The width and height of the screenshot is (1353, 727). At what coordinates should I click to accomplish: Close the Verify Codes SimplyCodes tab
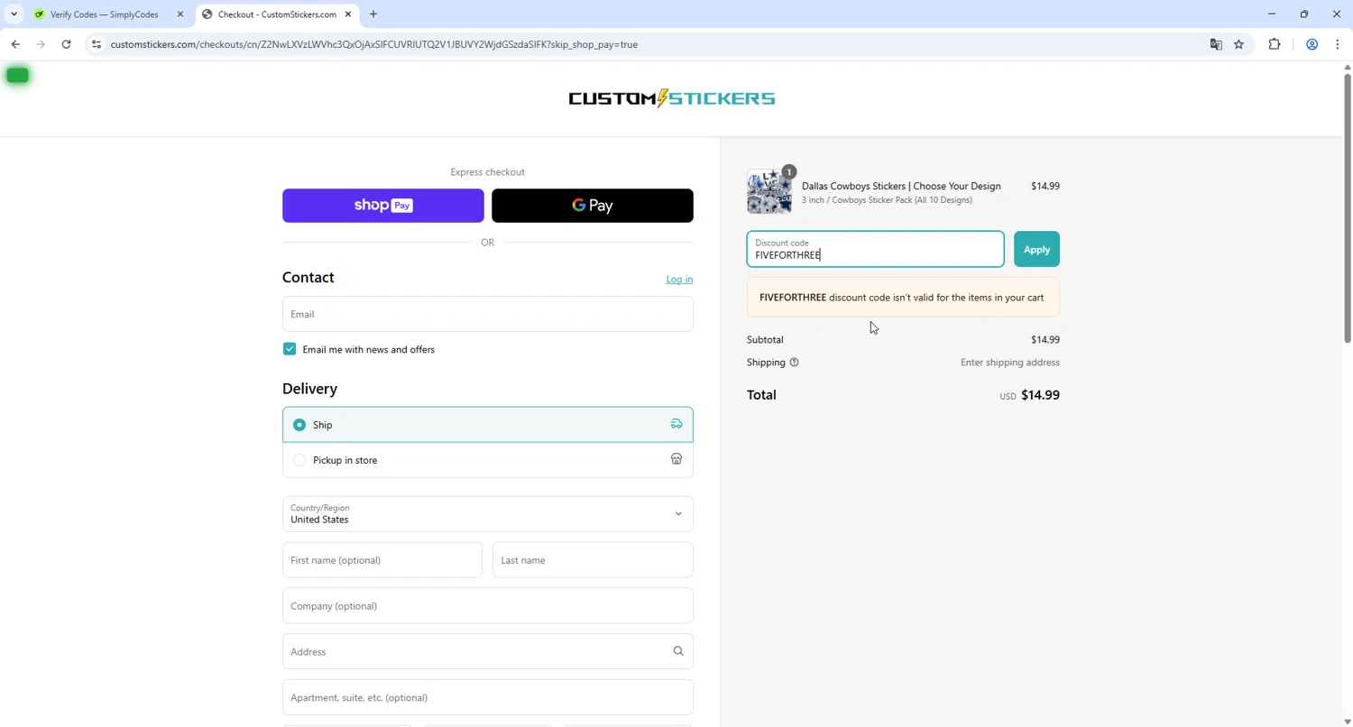tap(179, 14)
